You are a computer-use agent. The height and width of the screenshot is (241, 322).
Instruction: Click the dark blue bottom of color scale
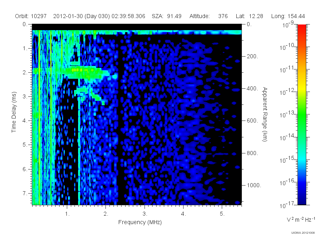point(301,202)
